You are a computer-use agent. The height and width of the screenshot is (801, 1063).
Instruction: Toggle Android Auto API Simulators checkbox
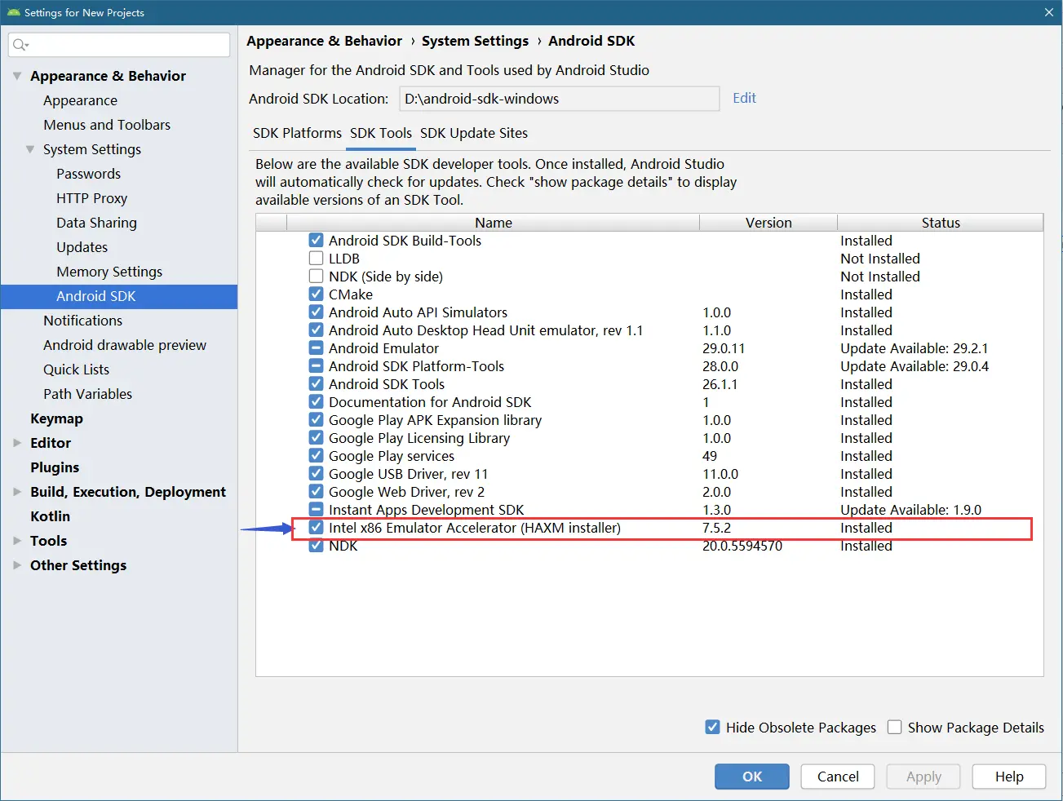tap(316, 312)
